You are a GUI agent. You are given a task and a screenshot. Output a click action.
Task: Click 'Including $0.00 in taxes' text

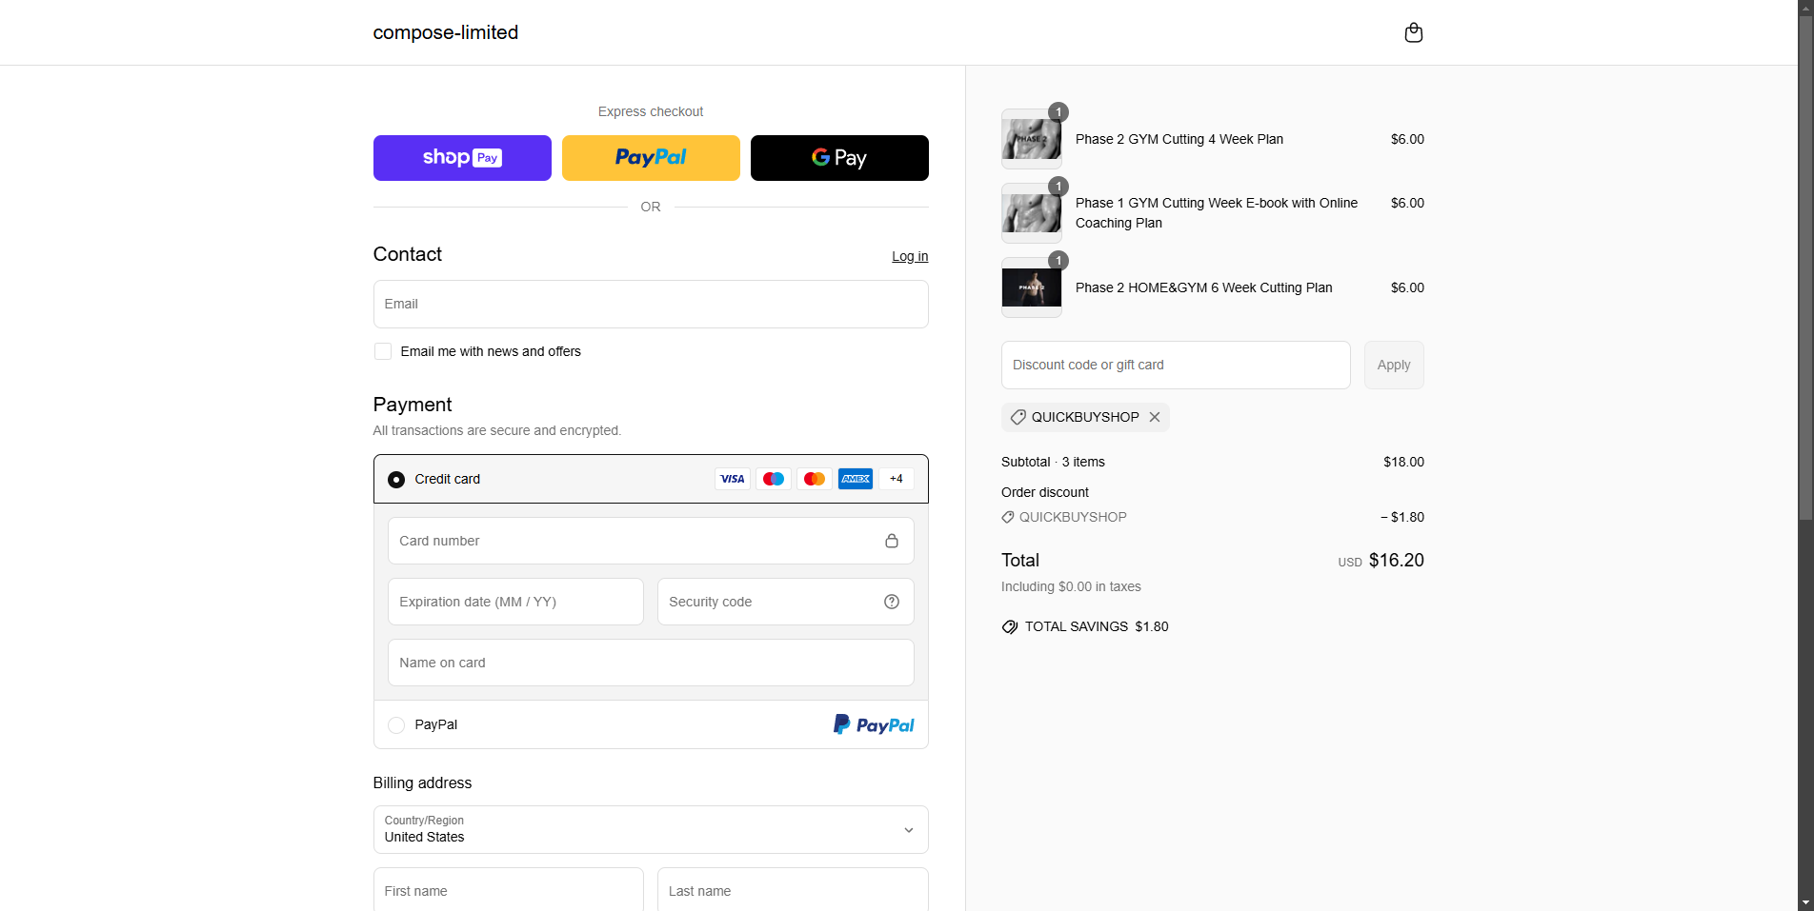[1071, 586]
